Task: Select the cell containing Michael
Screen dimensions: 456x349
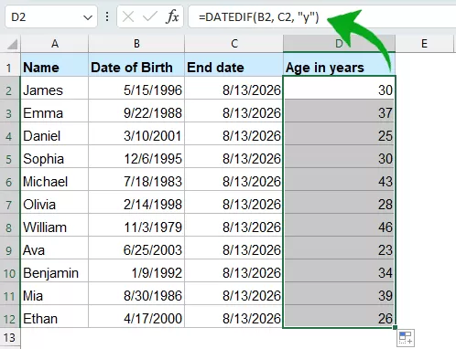Action: [55, 179]
